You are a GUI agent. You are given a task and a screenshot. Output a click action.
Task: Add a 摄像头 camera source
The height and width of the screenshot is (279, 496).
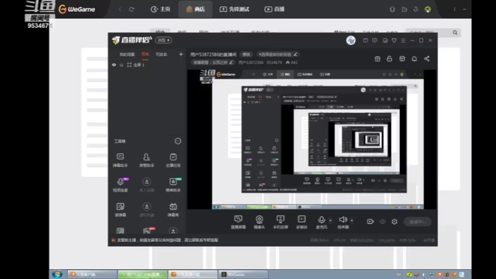[259, 222]
